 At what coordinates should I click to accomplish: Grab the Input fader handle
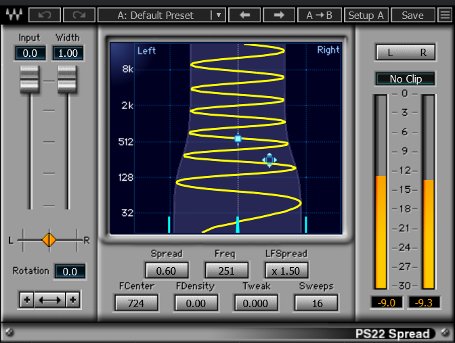[30, 79]
